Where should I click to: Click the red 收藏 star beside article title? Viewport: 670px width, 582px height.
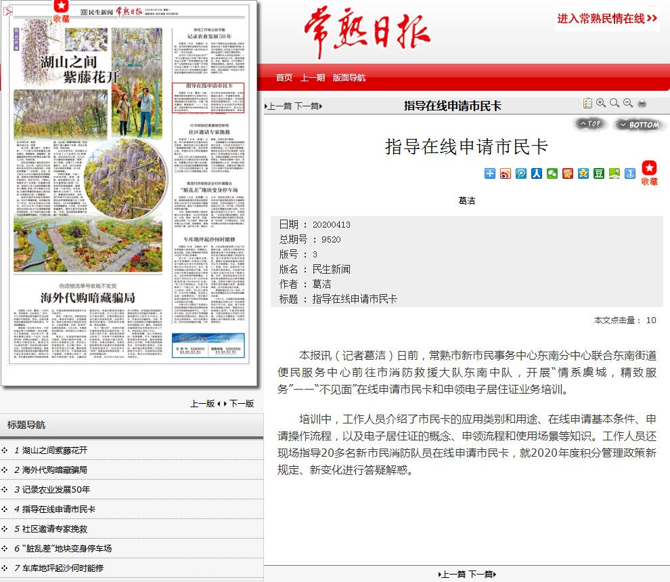coord(649,173)
